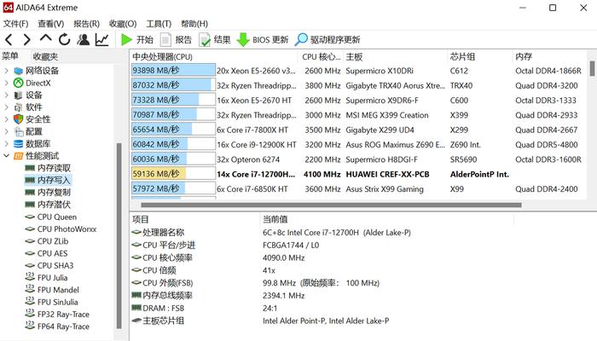Viewport: 597px width, 341px height.
Task: Expand the 安全性 tree node
Action: click(6, 119)
